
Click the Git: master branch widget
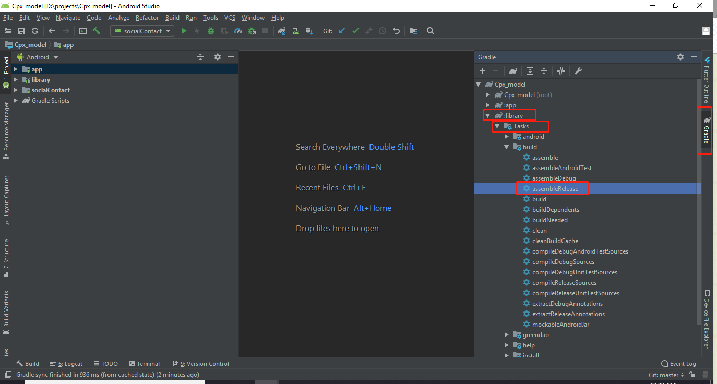[x=666, y=375]
